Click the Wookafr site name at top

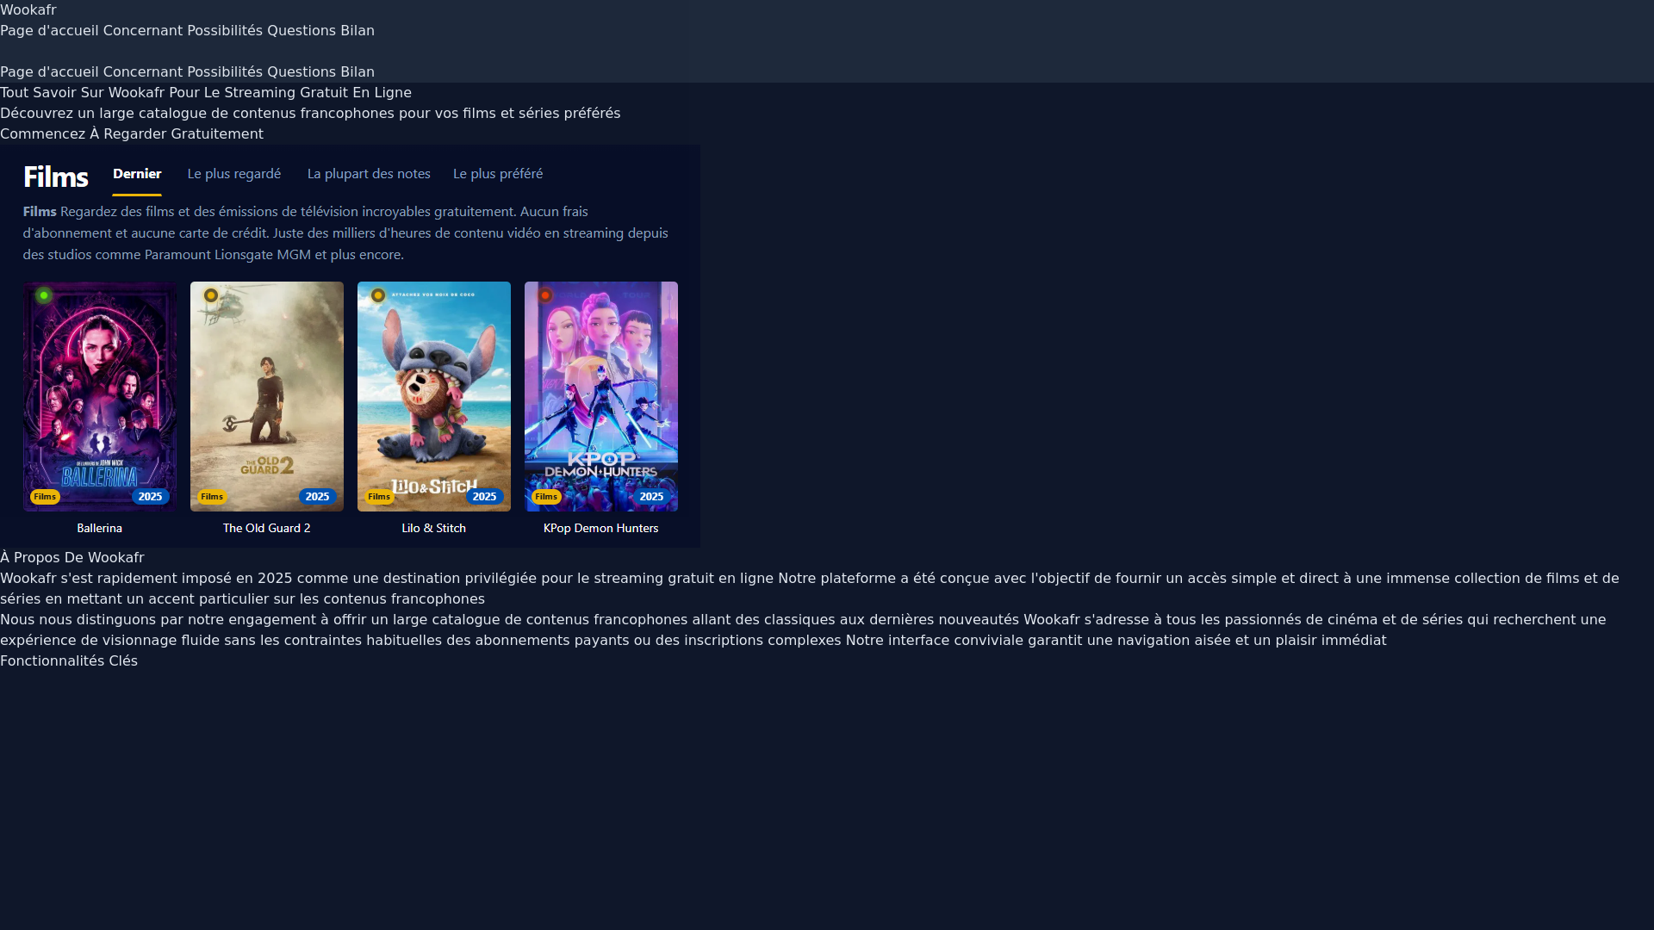click(28, 10)
